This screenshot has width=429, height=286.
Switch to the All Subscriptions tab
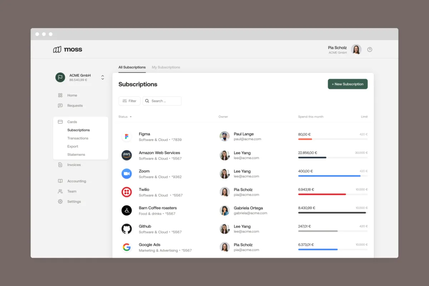(x=132, y=67)
